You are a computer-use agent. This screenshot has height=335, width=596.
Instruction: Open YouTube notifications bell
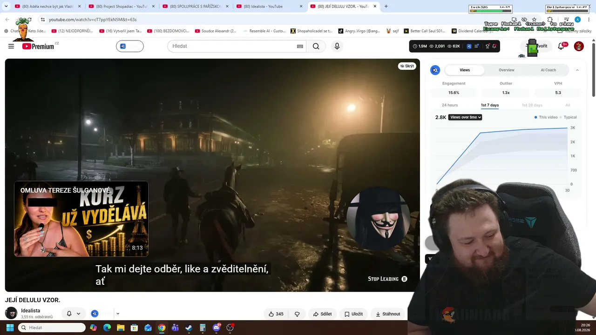click(562, 46)
